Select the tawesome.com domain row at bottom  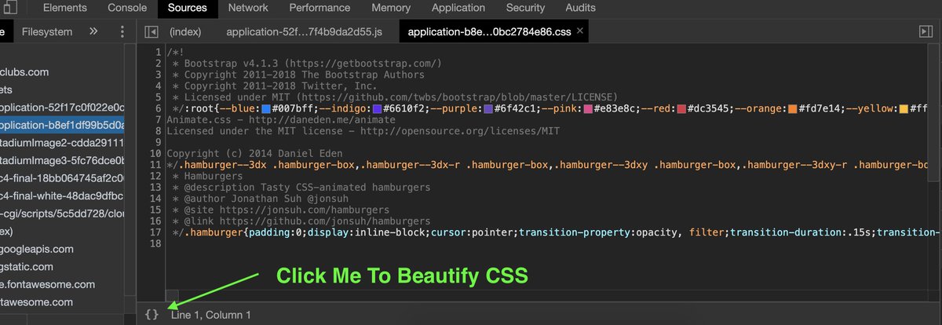63,302
